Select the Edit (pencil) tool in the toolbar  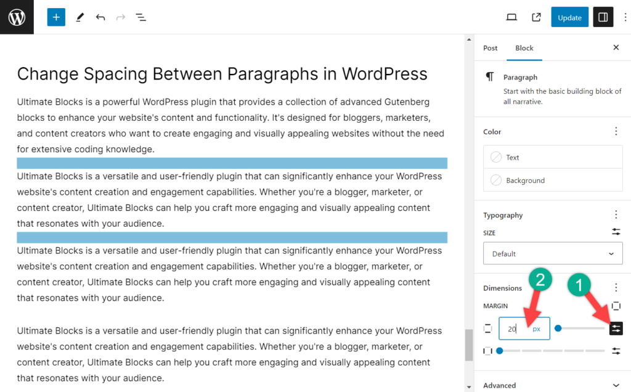79,17
